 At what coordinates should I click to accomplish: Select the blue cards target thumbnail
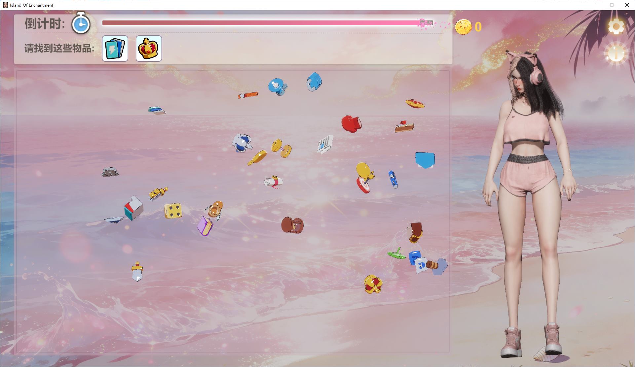click(x=115, y=49)
